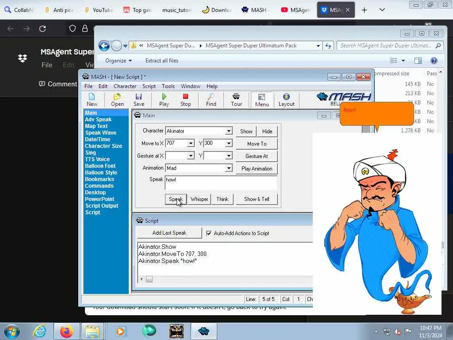Click the Firefox shield tracking protection icon
Screen dimensions: 453x340
pyautogui.click(x=73, y=28)
